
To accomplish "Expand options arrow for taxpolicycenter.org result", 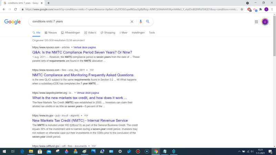I will [75, 93].
